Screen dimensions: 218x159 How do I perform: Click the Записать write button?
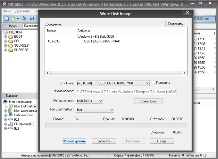click(104, 141)
